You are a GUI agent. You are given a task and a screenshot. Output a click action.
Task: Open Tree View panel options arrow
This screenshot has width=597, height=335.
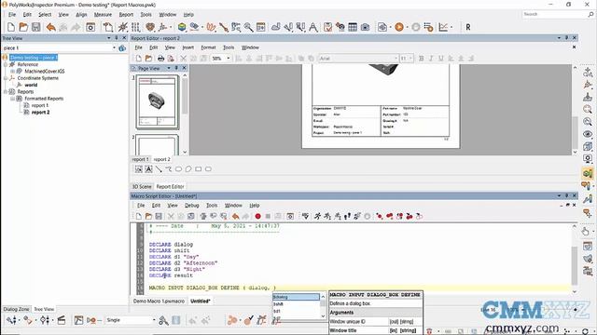pos(109,38)
